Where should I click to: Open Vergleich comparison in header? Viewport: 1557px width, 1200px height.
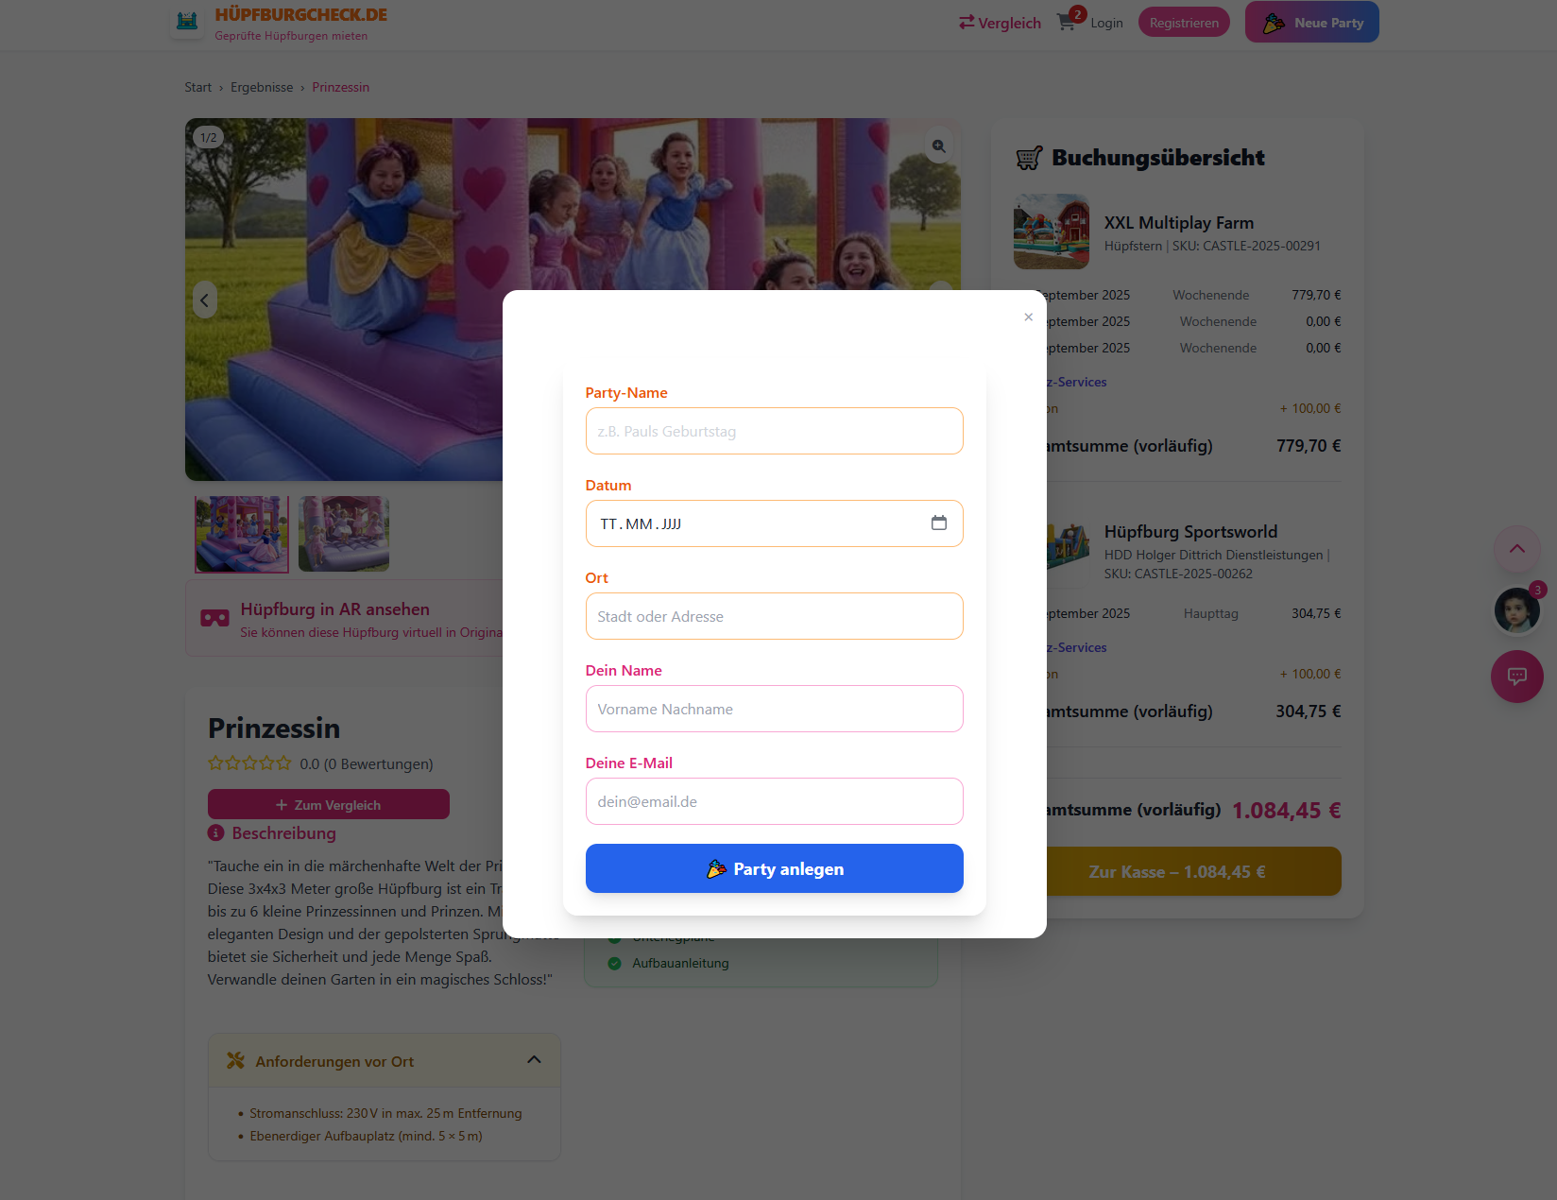point(1000,23)
